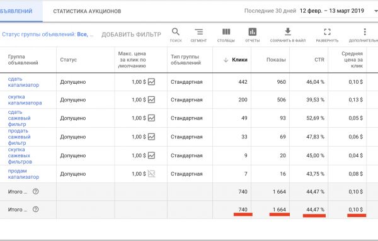The width and height of the screenshot is (378, 241).
Task: Click average cost 0,13 $
Action: click(x=355, y=99)
